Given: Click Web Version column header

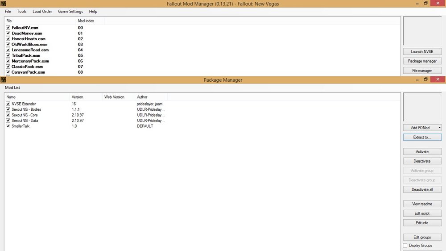Looking at the screenshot, I should (x=119, y=97).
